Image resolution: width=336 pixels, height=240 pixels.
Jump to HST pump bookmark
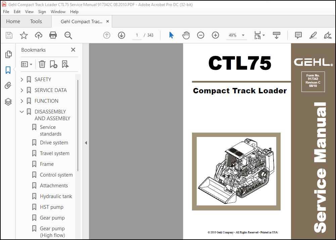tap(51, 207)
